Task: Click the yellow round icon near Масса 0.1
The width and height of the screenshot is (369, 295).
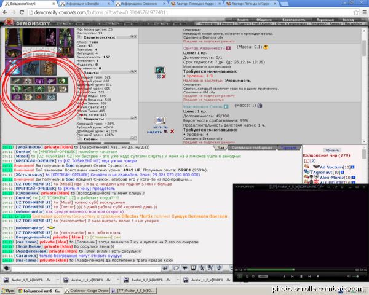Action: [x=266, y=47]
